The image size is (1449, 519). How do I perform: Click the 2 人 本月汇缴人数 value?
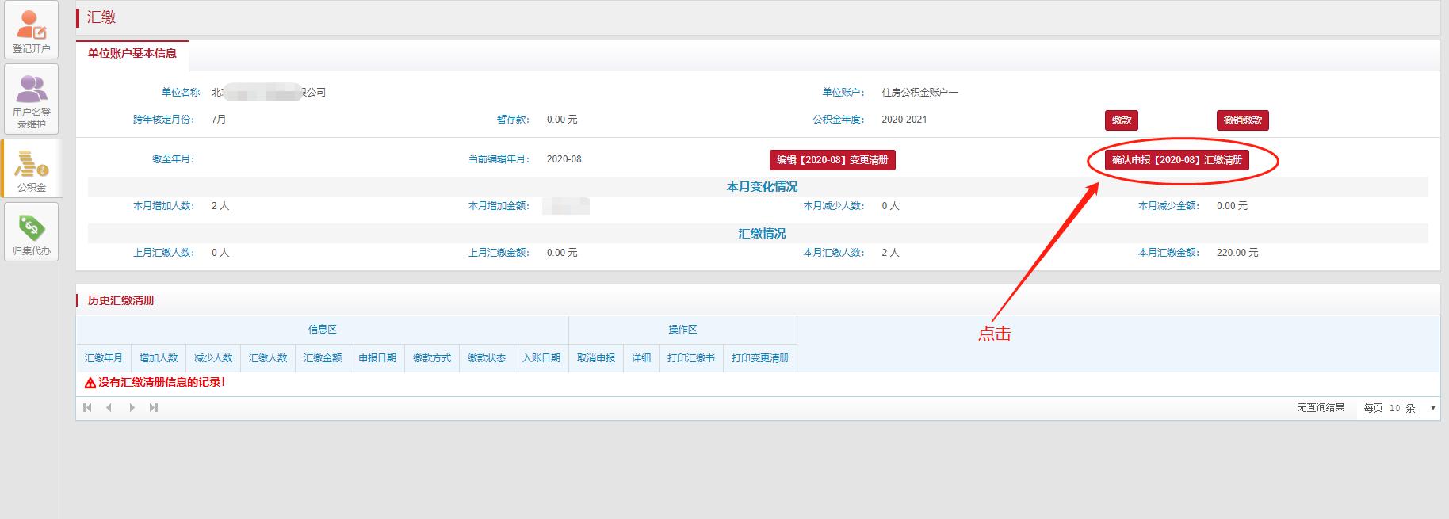[x=890, y=253]
